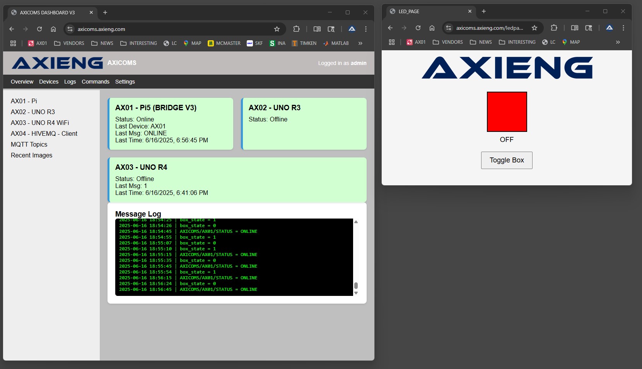The width and height of the screenshot is (642, 369).
Task: Bookmark the dashboard page via the star icon
Action: point(277,29)
